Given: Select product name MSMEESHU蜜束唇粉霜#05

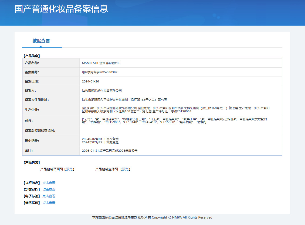Looking at the screenshot, I should coord(101,63).
